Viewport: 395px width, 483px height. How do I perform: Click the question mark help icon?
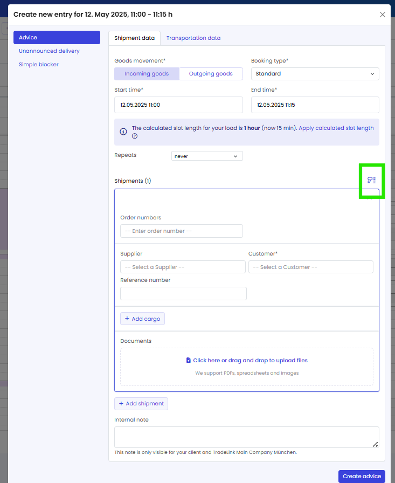(x=135, y=136)
